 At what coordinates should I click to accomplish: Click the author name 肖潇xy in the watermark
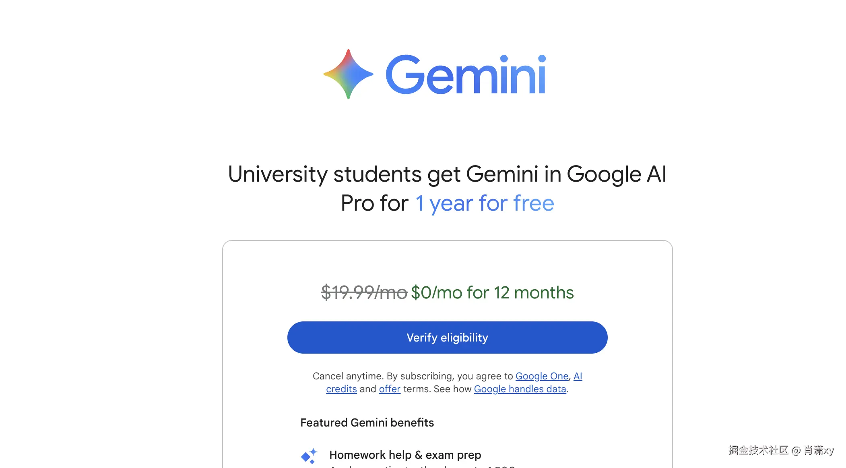point(819,450)
